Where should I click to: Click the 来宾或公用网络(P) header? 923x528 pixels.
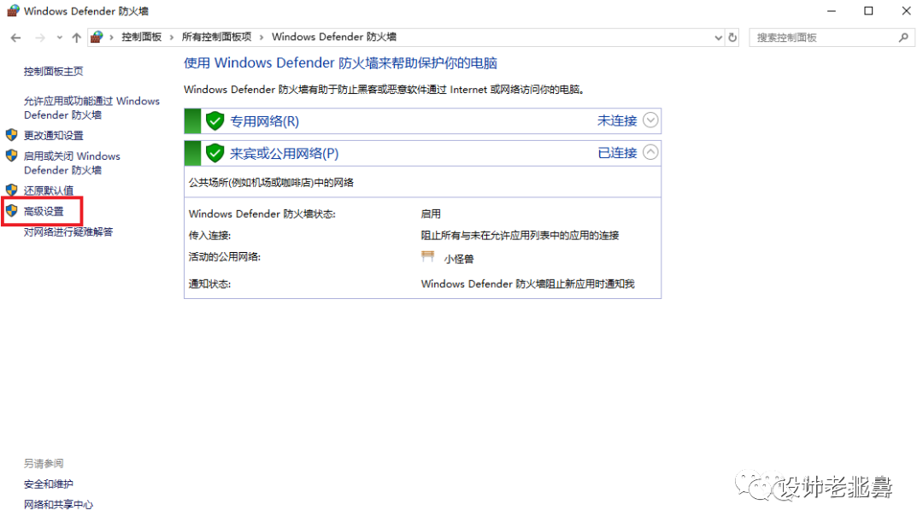click(x=423, y=153)
